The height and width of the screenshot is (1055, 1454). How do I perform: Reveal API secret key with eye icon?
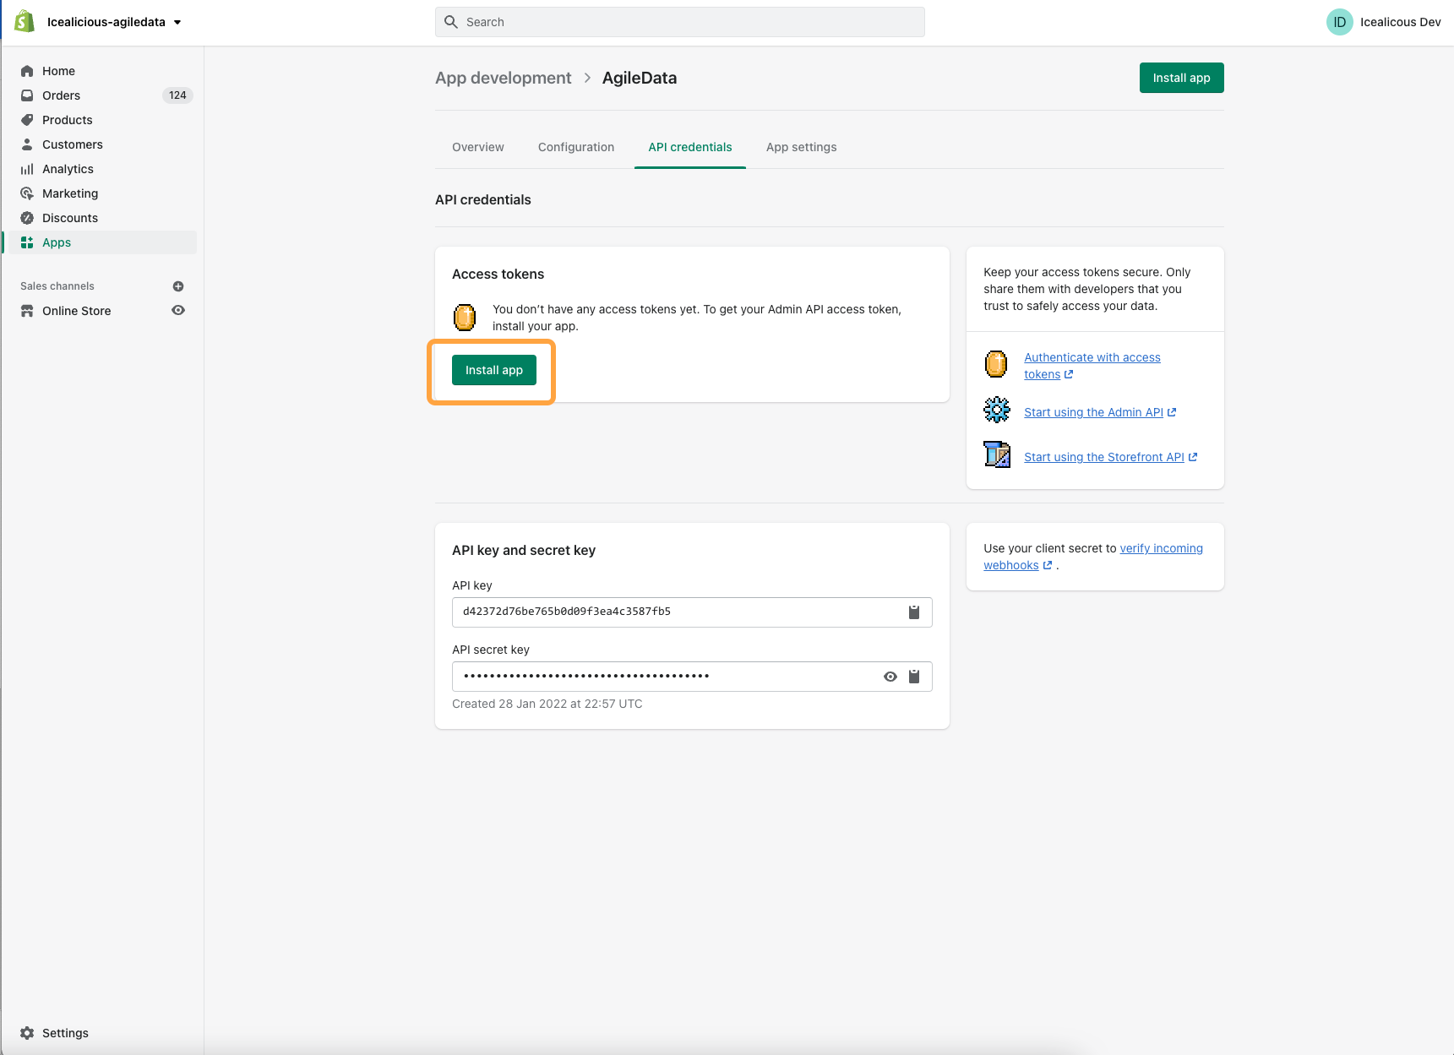(890, 677)
